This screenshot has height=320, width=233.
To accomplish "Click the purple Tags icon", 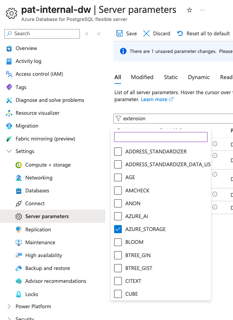I will point(9,87).
